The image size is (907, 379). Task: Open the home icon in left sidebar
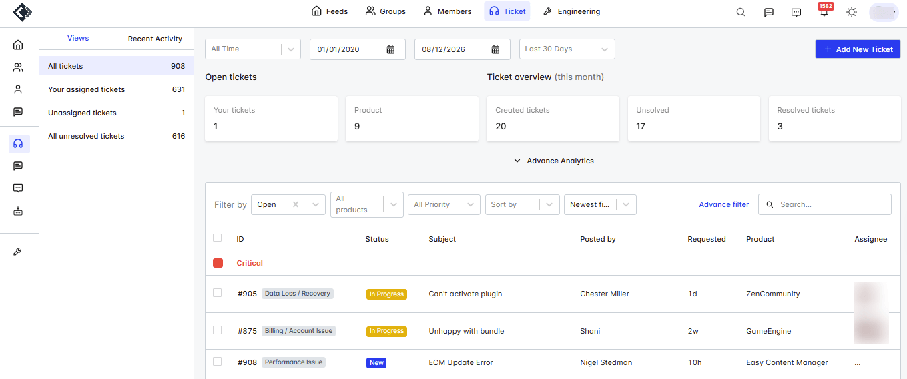(18, 45)
